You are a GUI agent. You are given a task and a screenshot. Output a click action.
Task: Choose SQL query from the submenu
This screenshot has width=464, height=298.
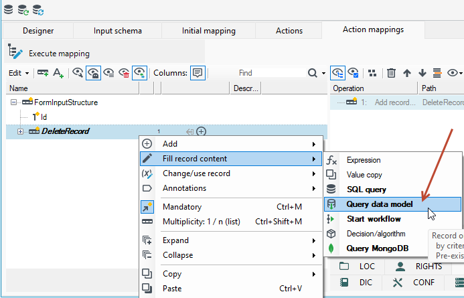[x=392, y=190]
